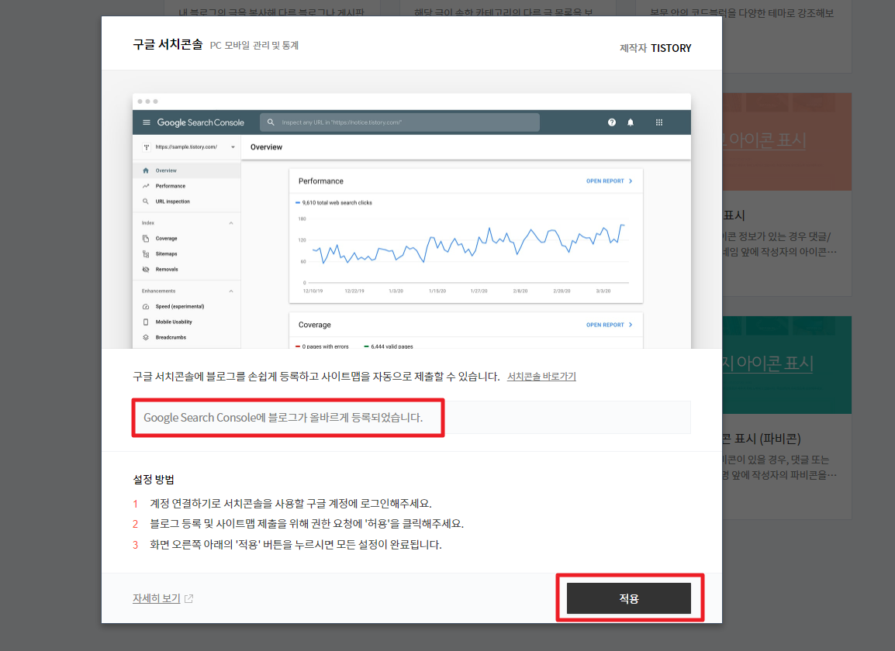This screenshot has width=895, height=651.
Task: Click the 표시 (파비콘) plugin title behind the modal
Action: (762, 439)
